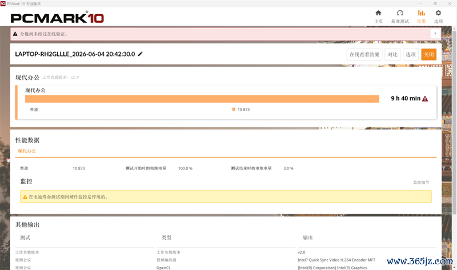Click the yellow warning icon in monitoring notice

pyautogui.click(x=25, y=197)
